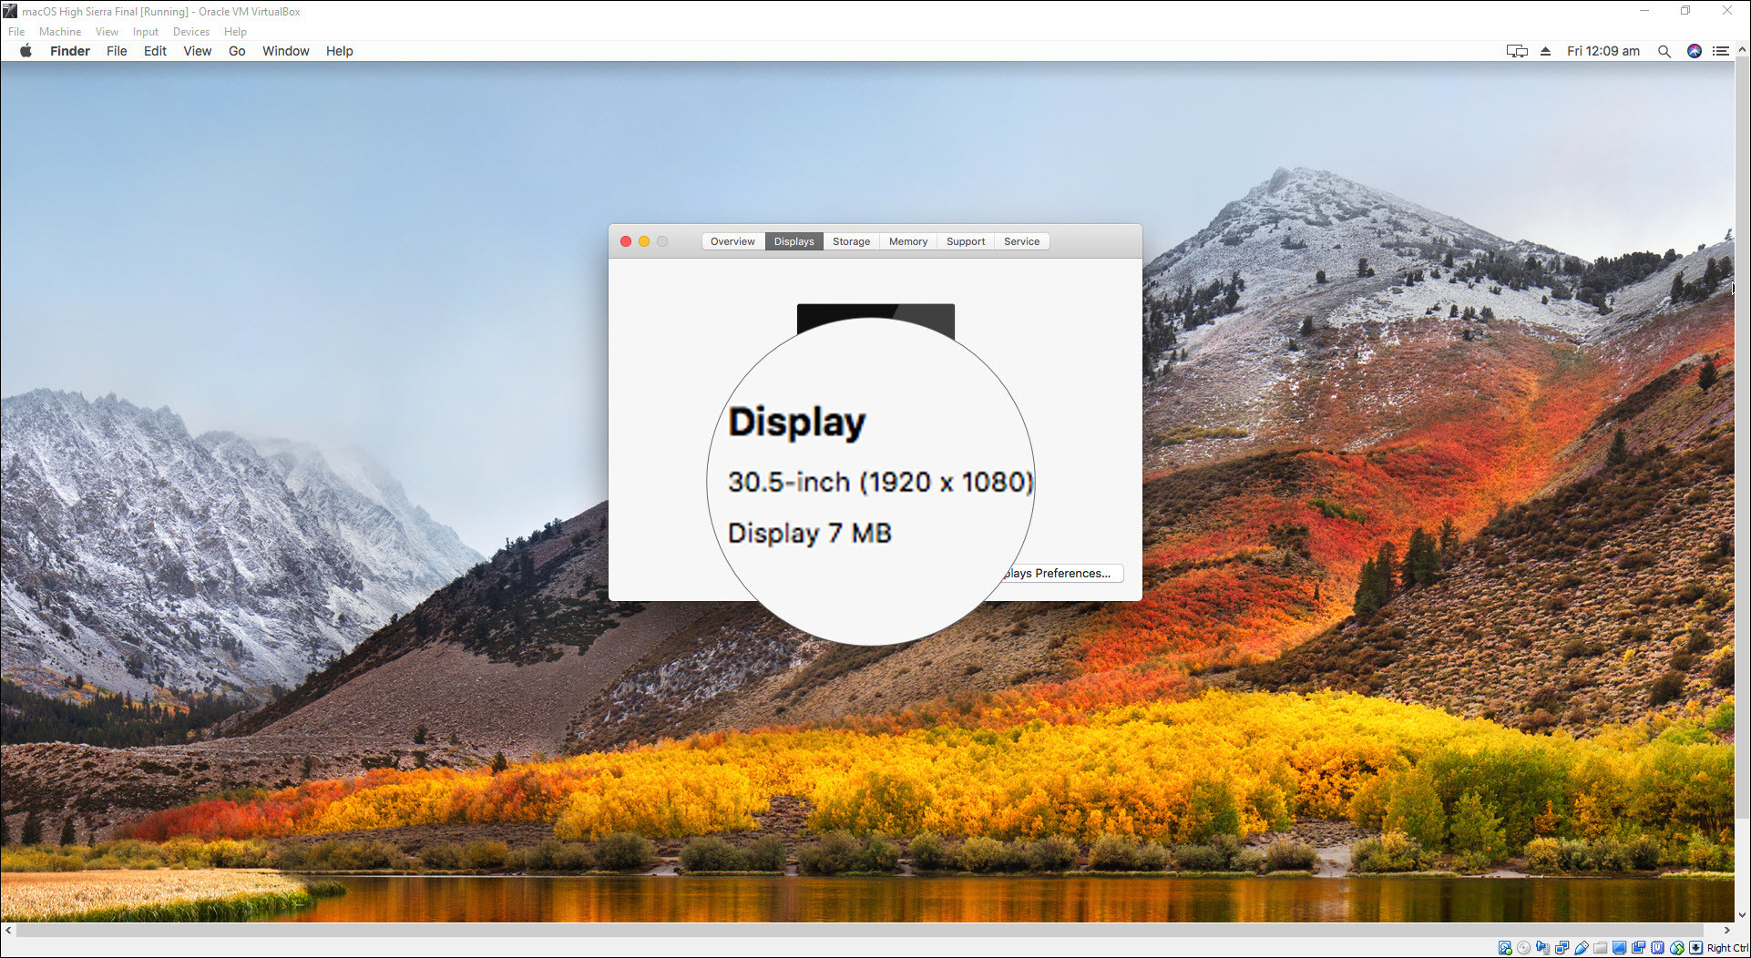Screen dimensions: 1751x958
Task: Open VirtualBox Help menu
Action: click(235, 31)
